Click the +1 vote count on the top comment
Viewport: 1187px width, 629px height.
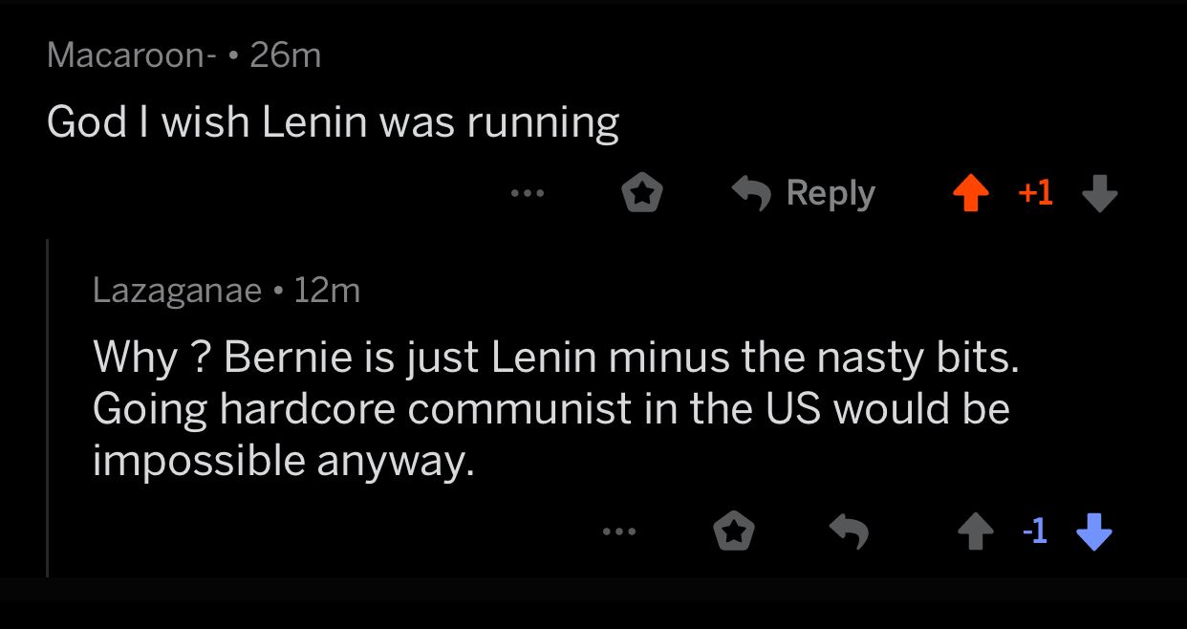pyautogui.click(x=1034, y=193)
